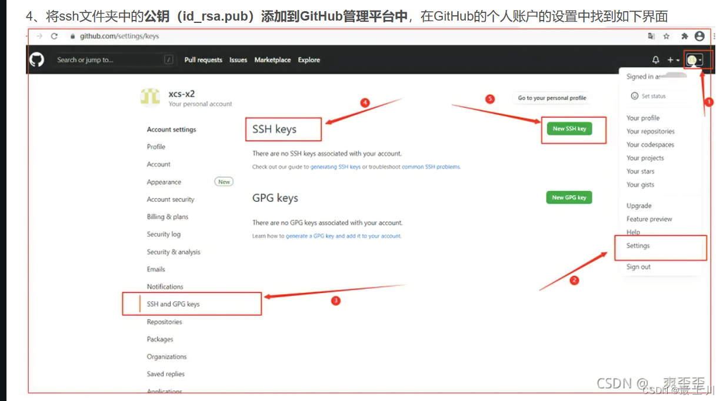Focus the Search or jump to field

point(113,60)
